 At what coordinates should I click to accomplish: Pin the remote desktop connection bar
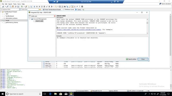point(54,2)
